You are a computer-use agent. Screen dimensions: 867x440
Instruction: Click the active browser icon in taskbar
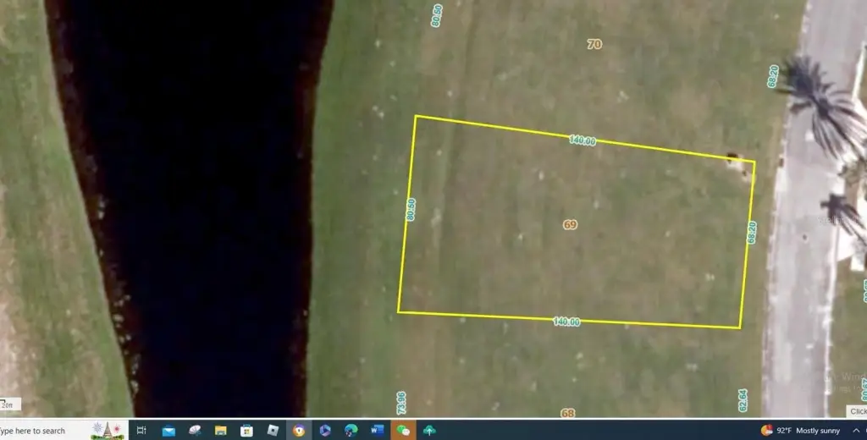tap(299, 431)
